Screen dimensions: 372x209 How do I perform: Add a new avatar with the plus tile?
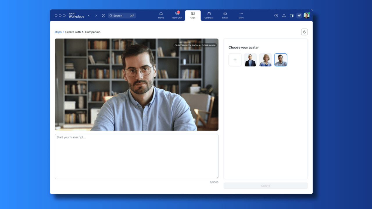(235, 60)
